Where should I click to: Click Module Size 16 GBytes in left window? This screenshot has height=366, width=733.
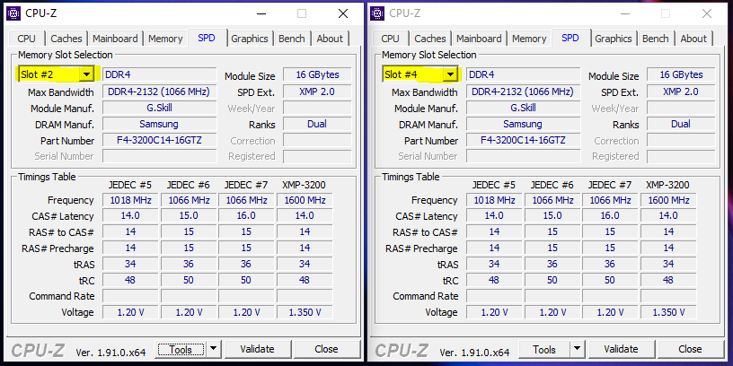[x=317, y=74]
